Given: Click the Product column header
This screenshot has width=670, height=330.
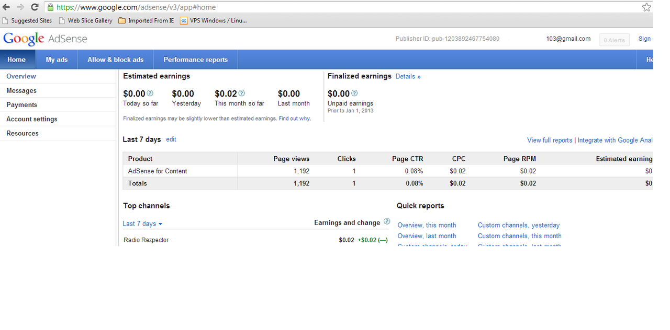Looking at the screenshot, I should pos(140,159).
